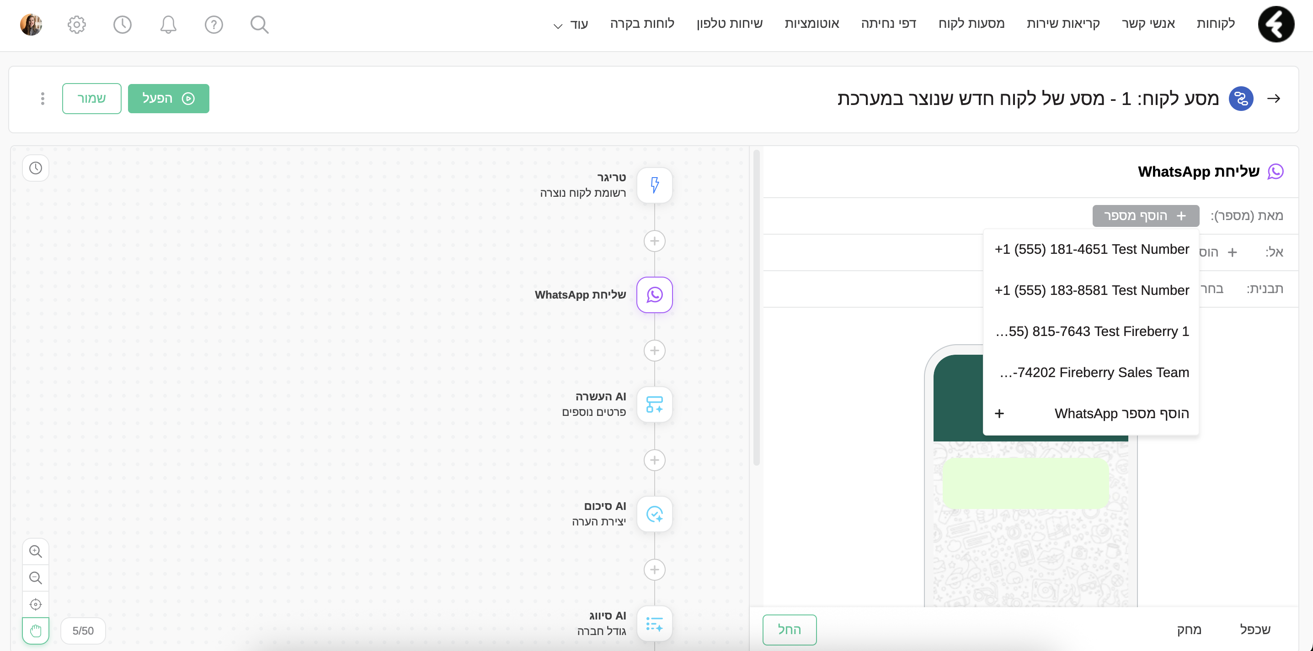Expand the עוד more menu

point(571,24)
